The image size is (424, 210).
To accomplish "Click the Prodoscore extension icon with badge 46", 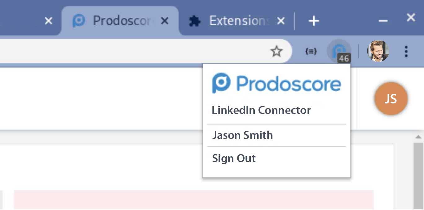I will click(x=339, y=51).
